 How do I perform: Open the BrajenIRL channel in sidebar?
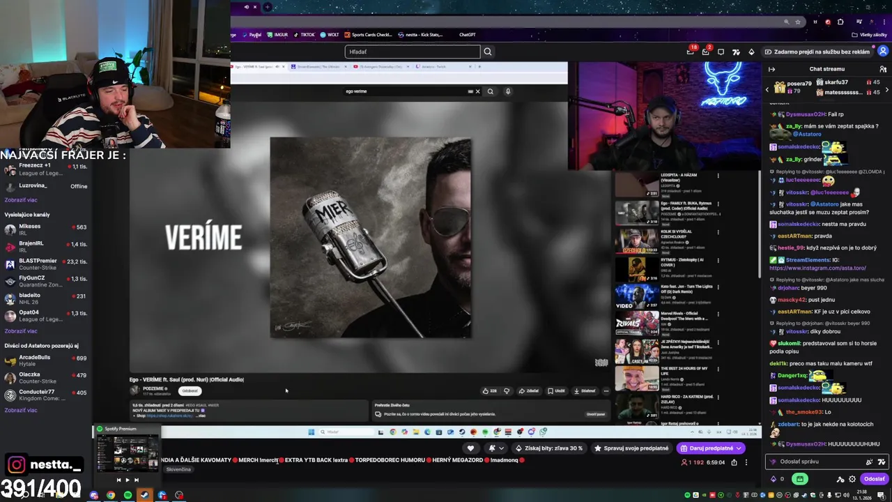point(46,247)
